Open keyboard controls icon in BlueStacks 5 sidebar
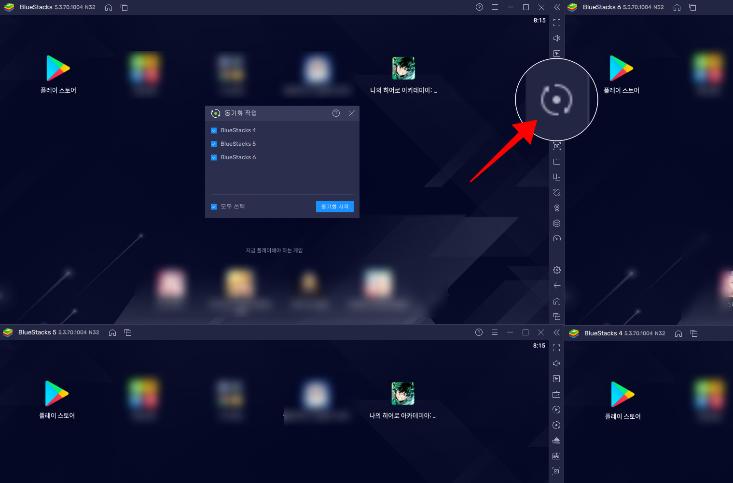 point(556,394)
